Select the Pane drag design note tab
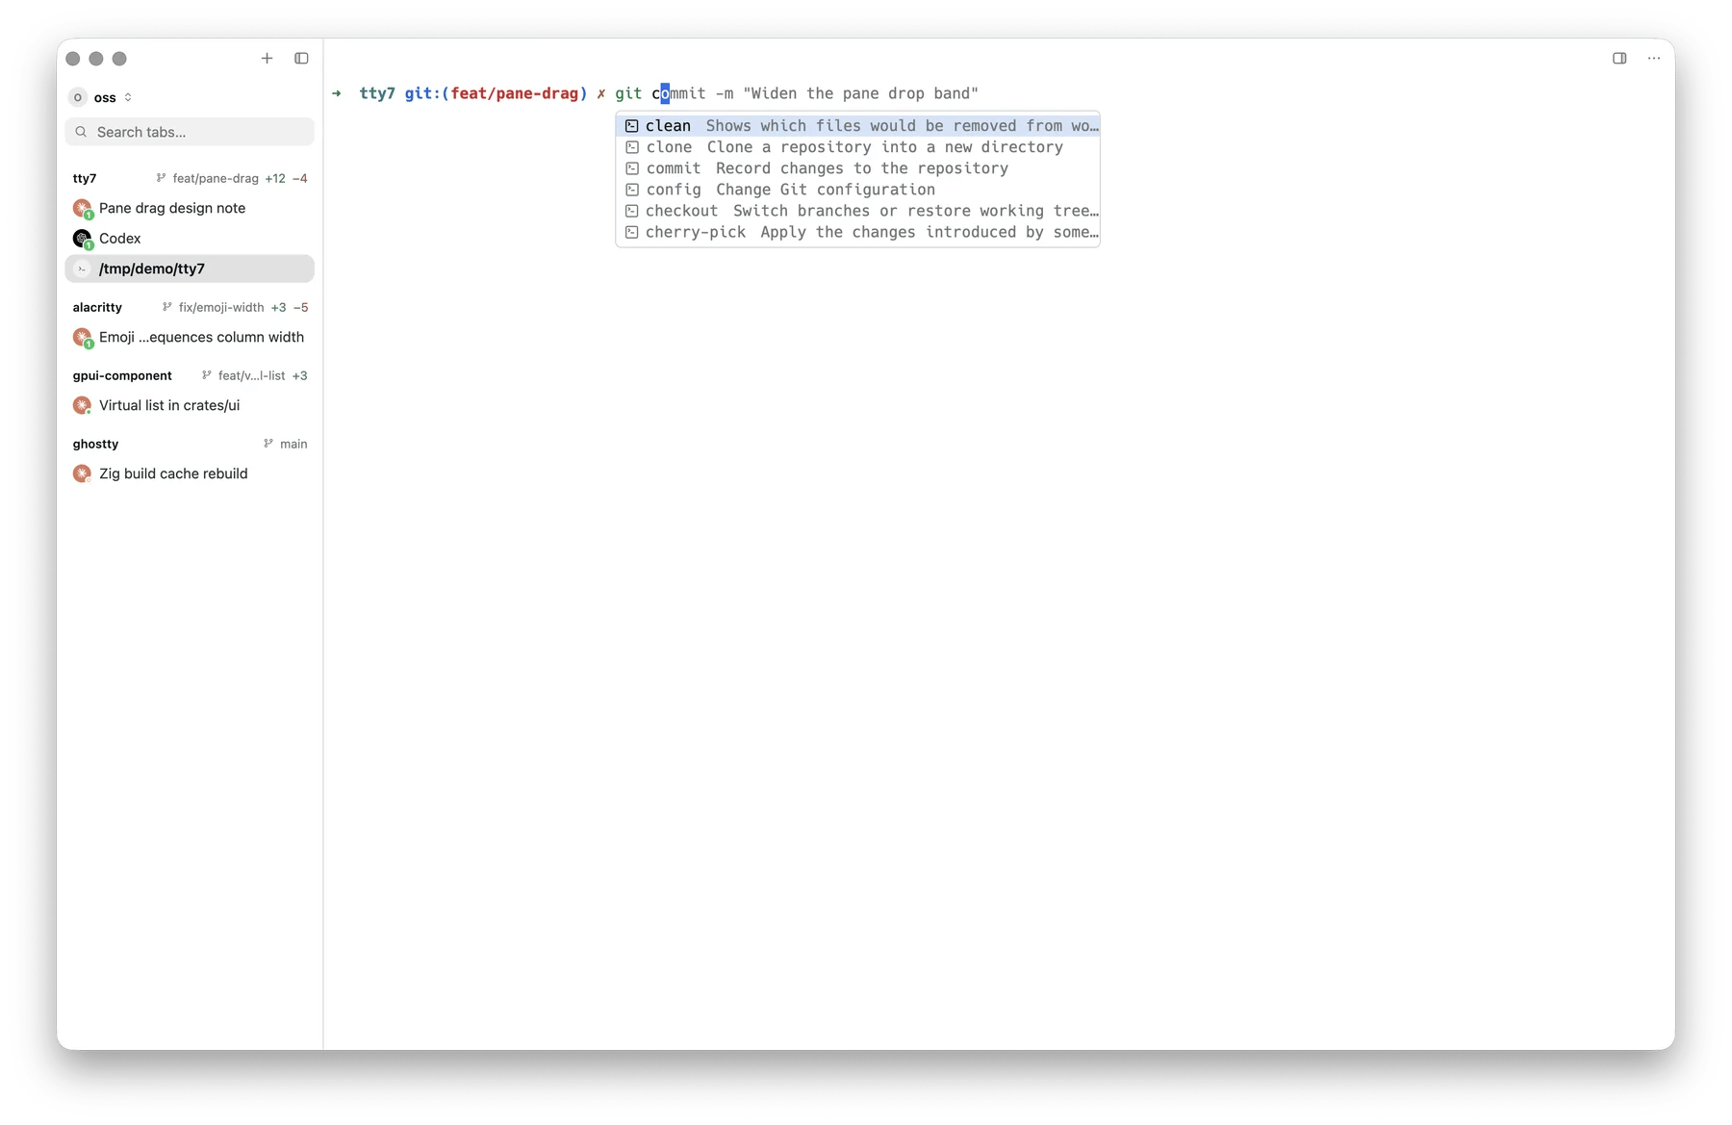1732x1125 pixels. pyautogui.click(x=190, y=208)
